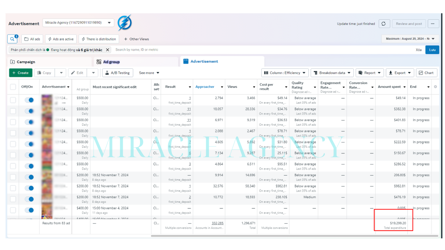Viewport: 445px width, 250px height.
Task: Click the green Create button
Action: point(21,73)
